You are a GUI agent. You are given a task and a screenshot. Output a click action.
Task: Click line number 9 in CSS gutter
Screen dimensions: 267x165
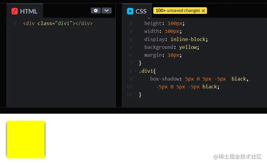coord(131,79)
